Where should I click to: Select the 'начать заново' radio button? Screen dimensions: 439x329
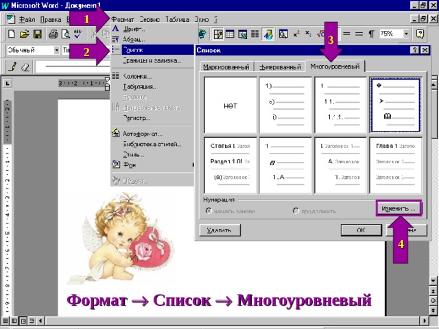coord(209,210)
